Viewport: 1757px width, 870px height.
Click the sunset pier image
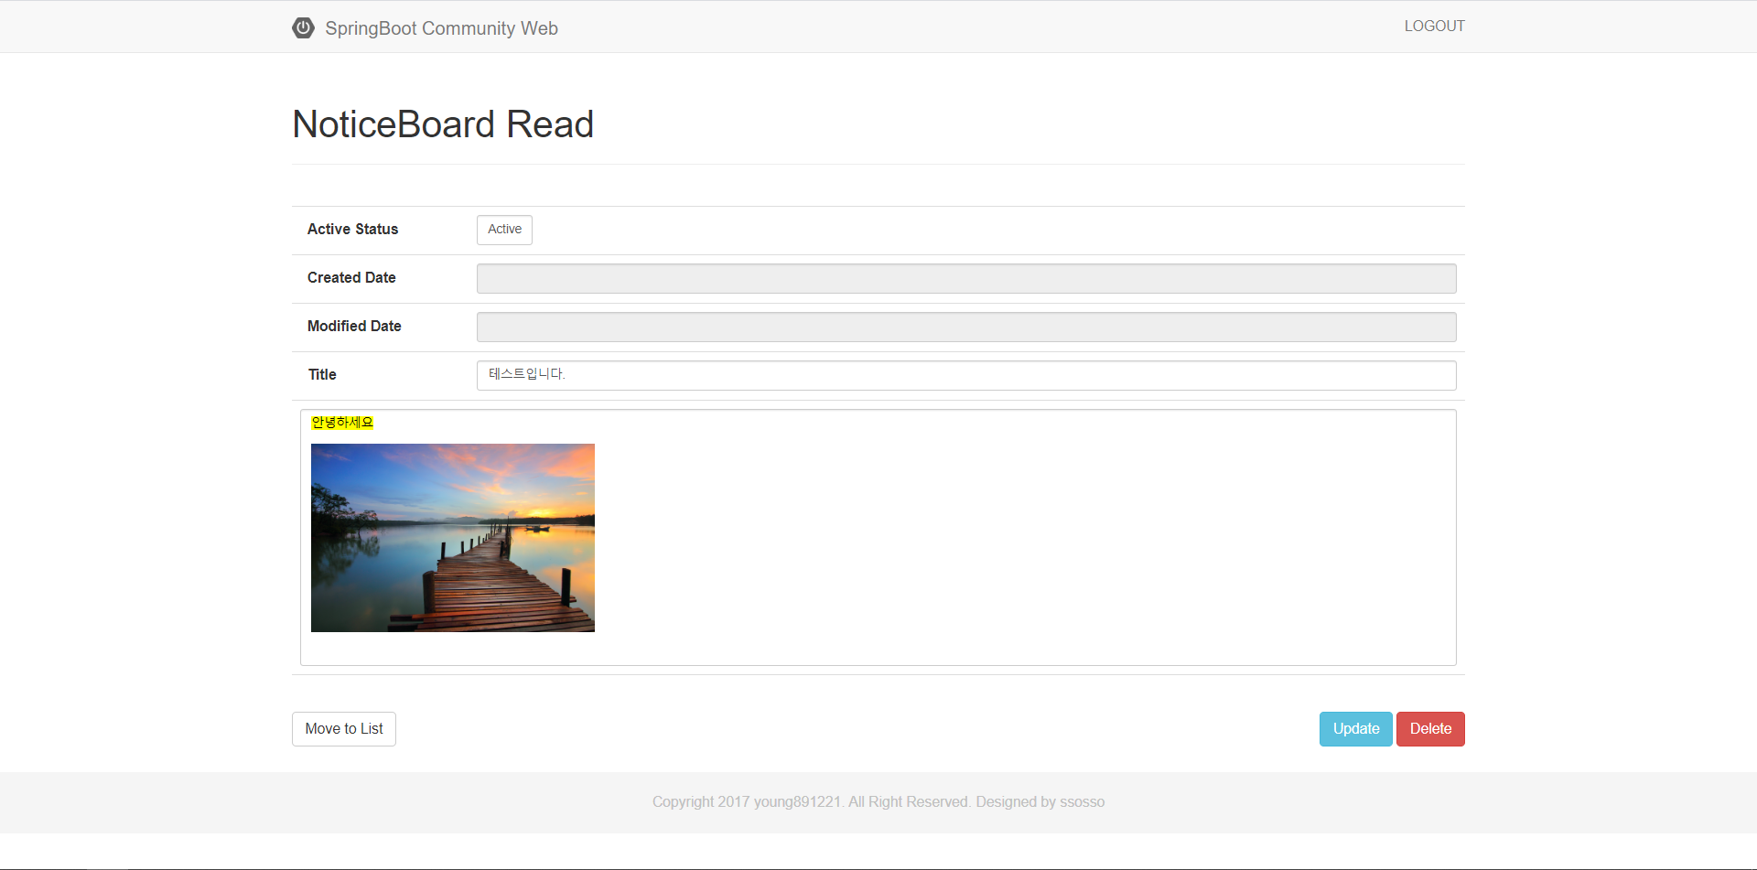pyautogui.click(x=453, y=538)
